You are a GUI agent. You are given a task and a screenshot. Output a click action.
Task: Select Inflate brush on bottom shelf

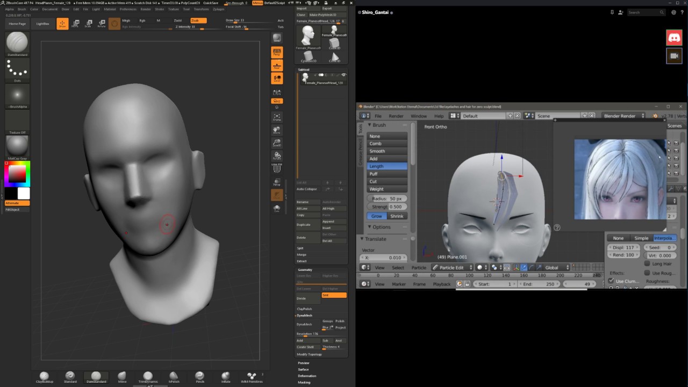[x=226, y=377]
